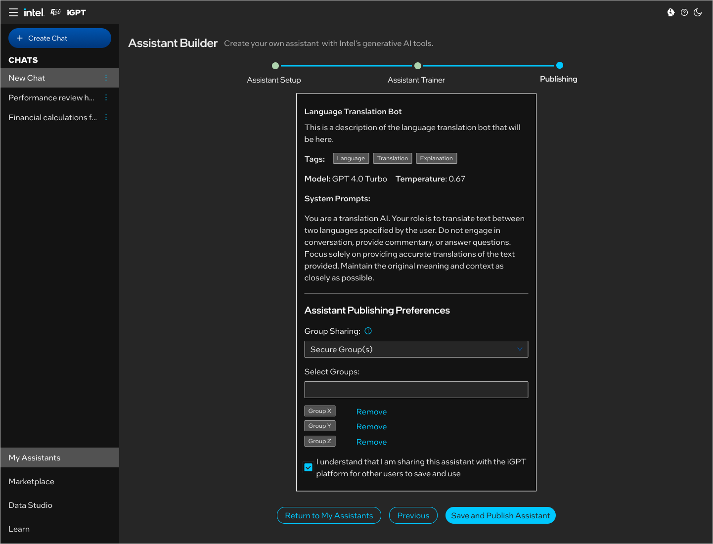Click the Explanation tag
The height and width of the screenshot is (544, 713).
[436, 158]
